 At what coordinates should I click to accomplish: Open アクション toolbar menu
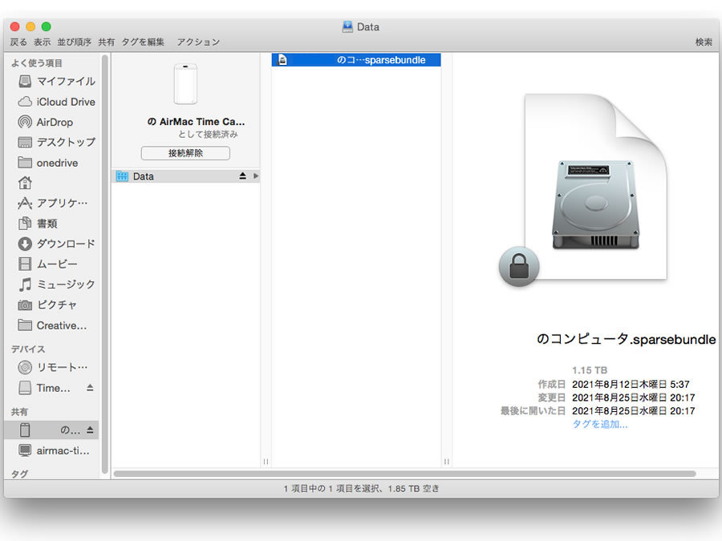(198, 42)
